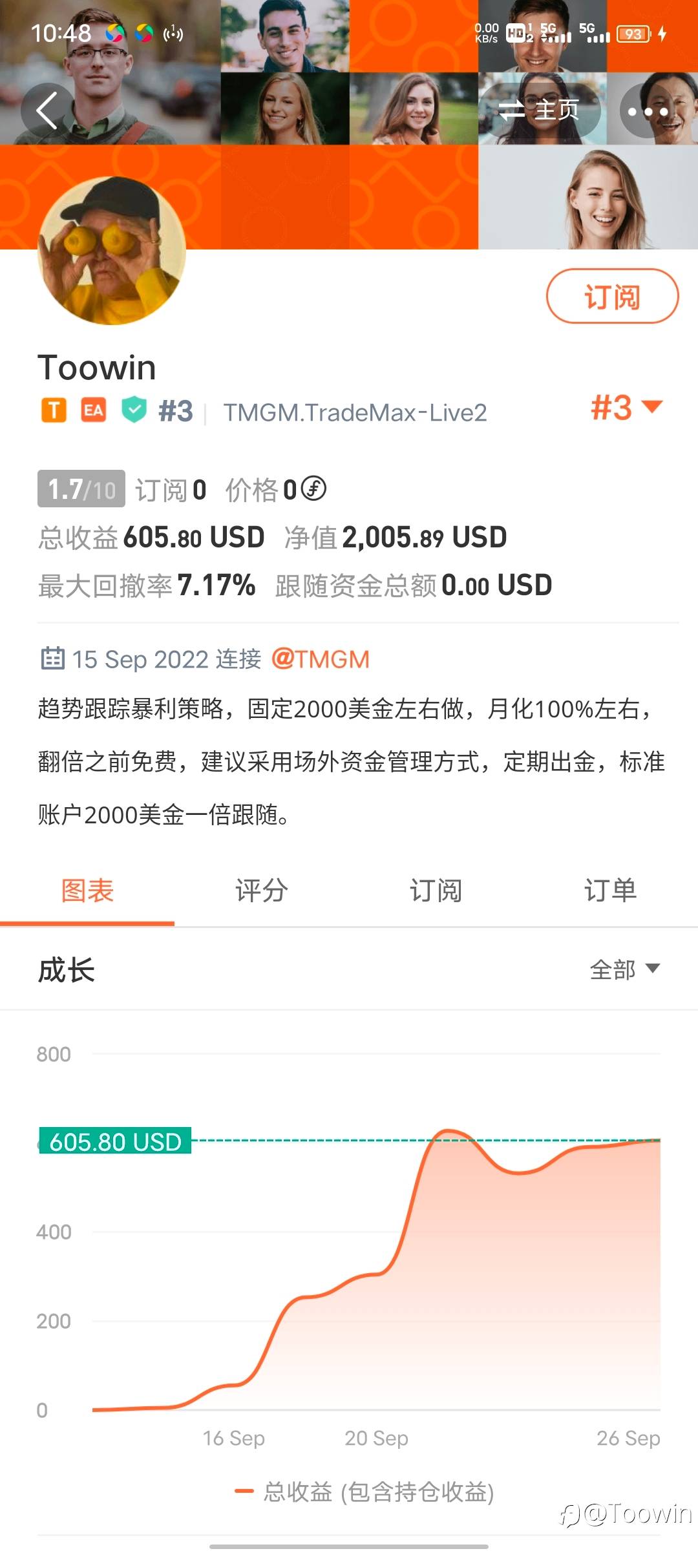Expand the #3 account dropdown
The height and width of the screenshot is (1551, 698).
click(626, 408)
